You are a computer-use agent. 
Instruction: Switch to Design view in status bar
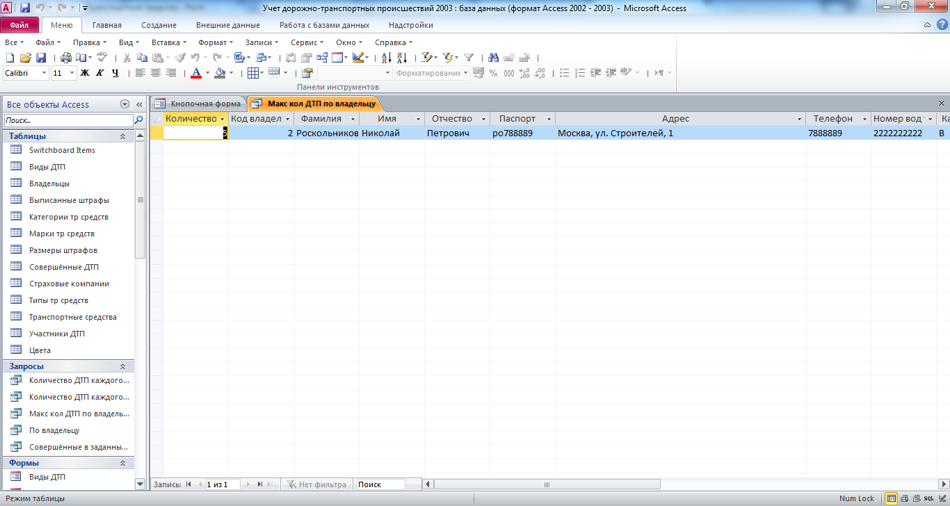pyautogui.click(x=942, y=498)
